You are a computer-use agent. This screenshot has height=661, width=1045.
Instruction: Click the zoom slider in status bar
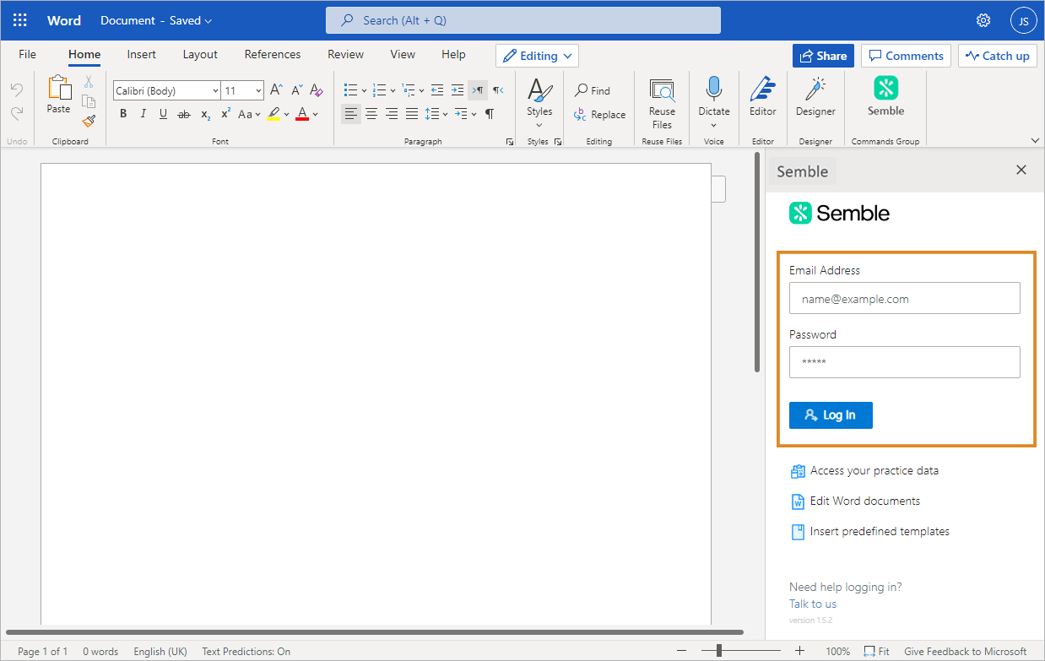pyautogui.click(x=741, y=651)
